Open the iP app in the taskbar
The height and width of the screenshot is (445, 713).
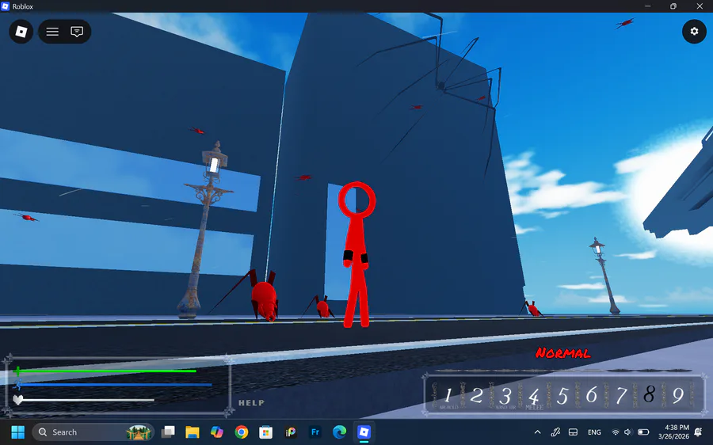pyautogui.click(x=291, y=432)
